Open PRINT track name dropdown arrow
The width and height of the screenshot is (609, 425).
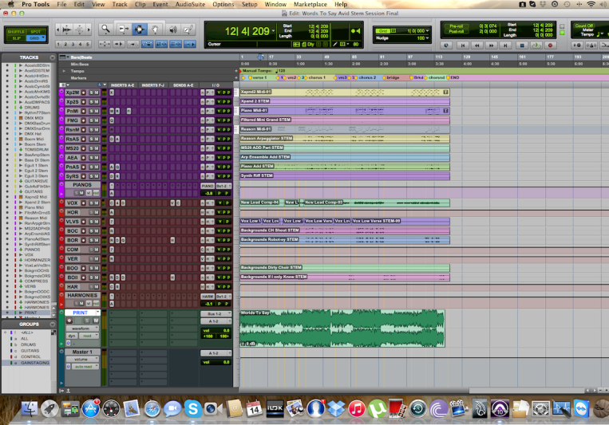(97, 313)
